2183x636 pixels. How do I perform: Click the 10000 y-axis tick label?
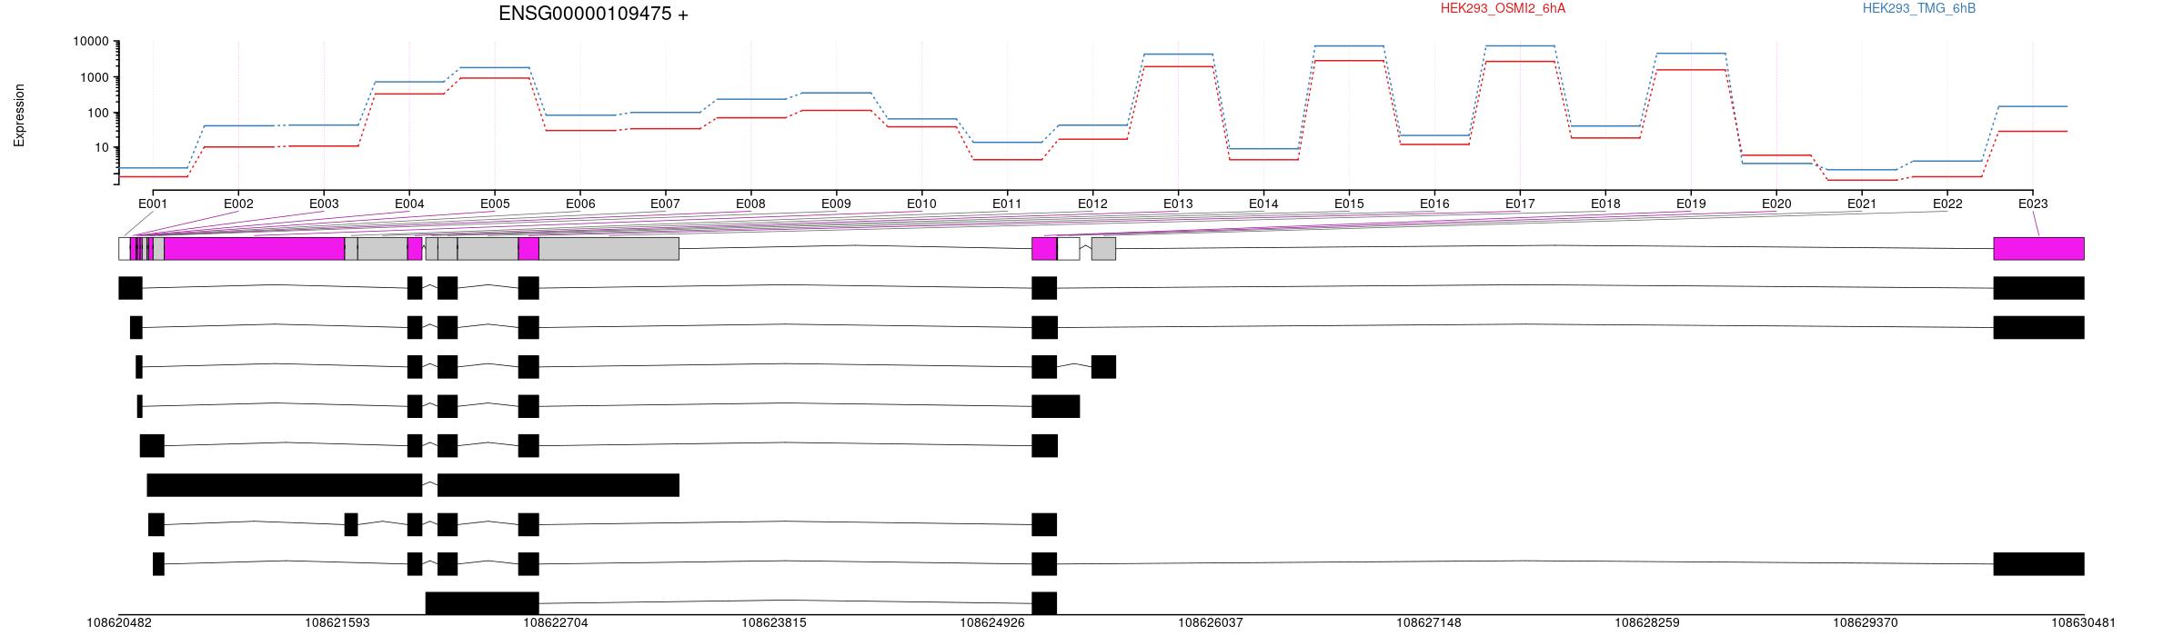coord(91,42)
